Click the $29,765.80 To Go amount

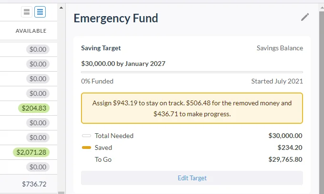(285, 159)
